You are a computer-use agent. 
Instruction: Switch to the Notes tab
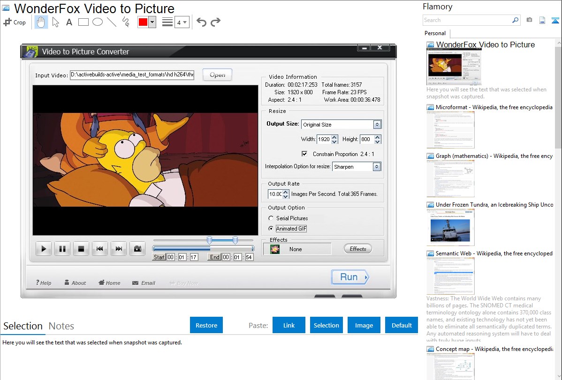(x=61, y=326)
